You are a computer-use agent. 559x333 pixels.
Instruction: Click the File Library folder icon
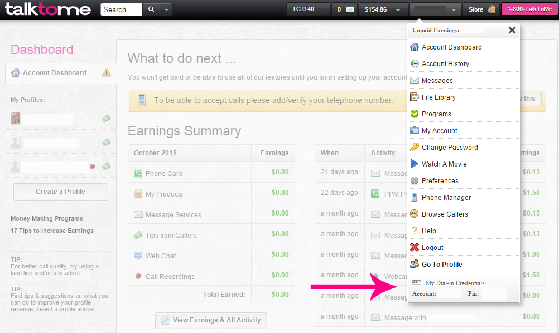[415, 97]
